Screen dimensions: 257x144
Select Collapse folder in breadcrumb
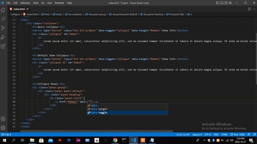coord(15,14)
